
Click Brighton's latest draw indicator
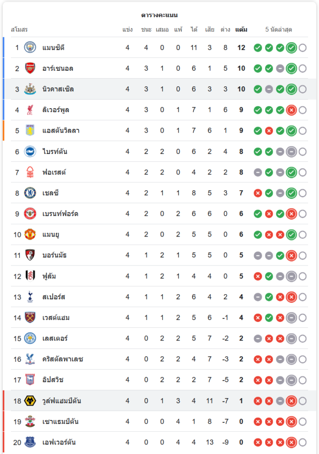[x=291, y=152]
